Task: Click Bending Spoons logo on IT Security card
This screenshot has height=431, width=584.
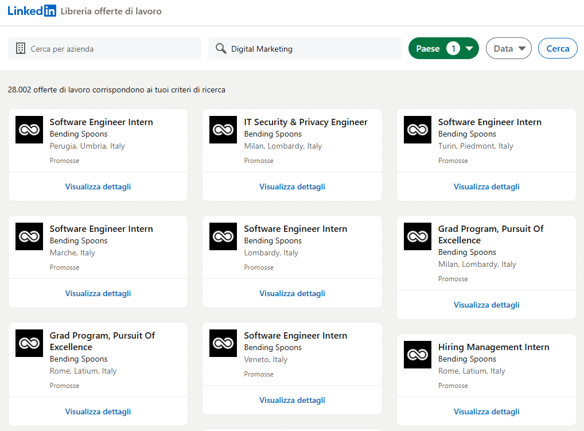Action: click(x=223, y=130)
